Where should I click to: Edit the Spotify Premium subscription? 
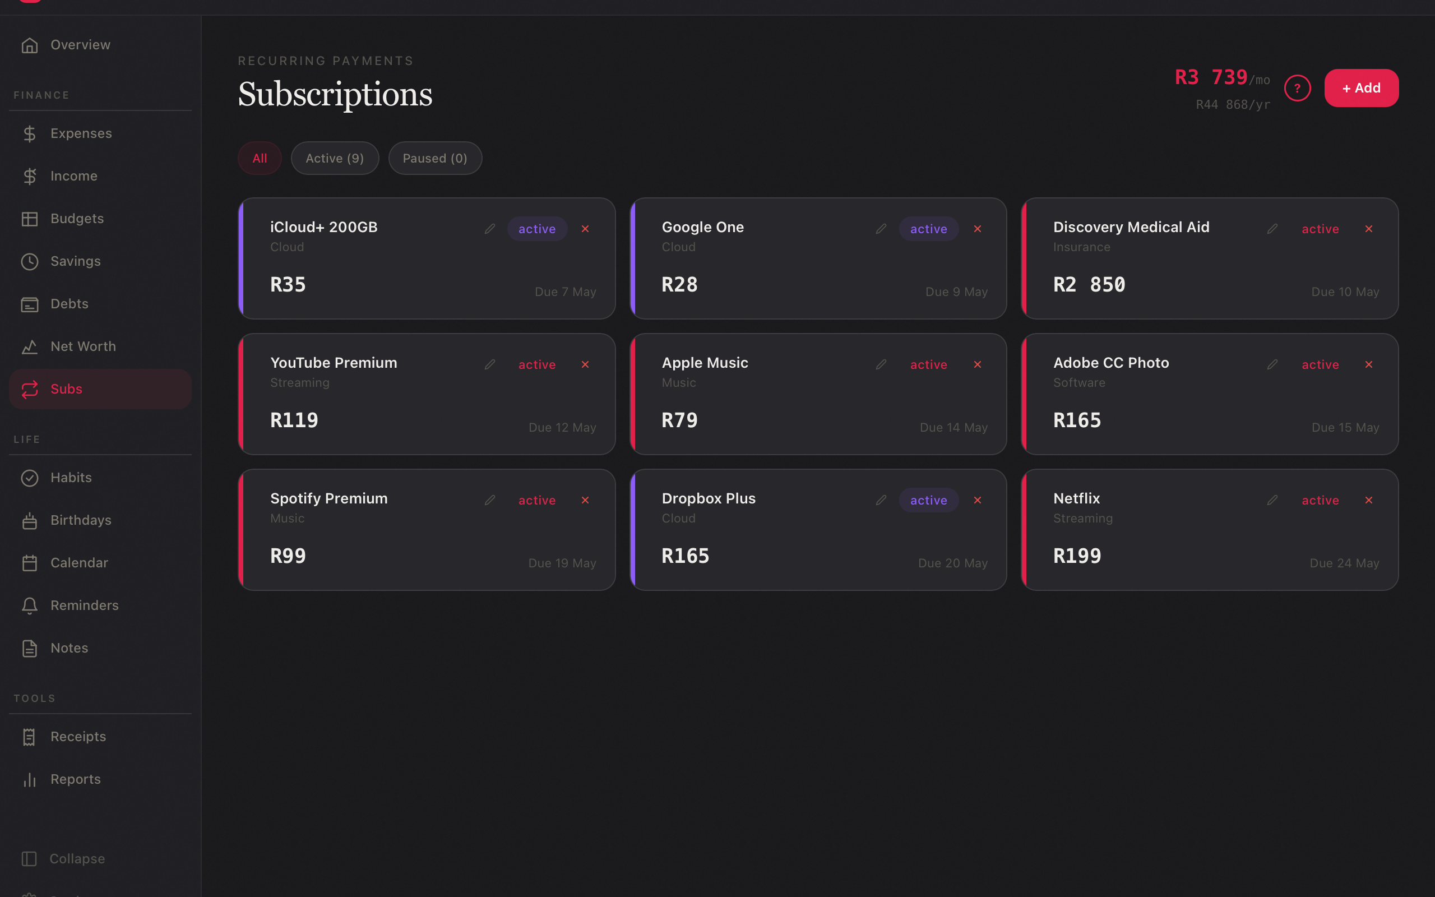(x=490, y=501)
